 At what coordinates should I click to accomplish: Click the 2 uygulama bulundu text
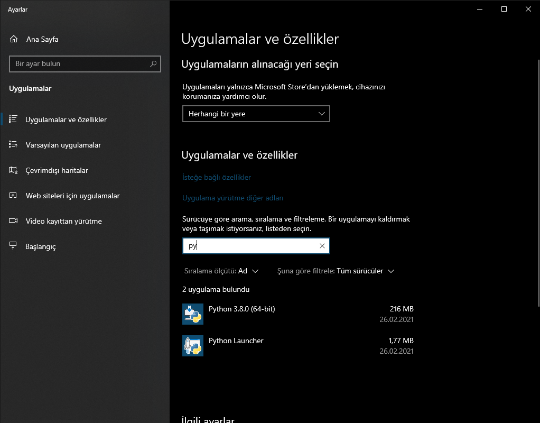coord(216,290)
